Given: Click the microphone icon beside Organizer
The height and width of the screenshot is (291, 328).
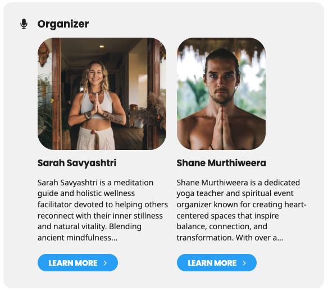Looking at the screenshot, I should click(x=24, y=24).
